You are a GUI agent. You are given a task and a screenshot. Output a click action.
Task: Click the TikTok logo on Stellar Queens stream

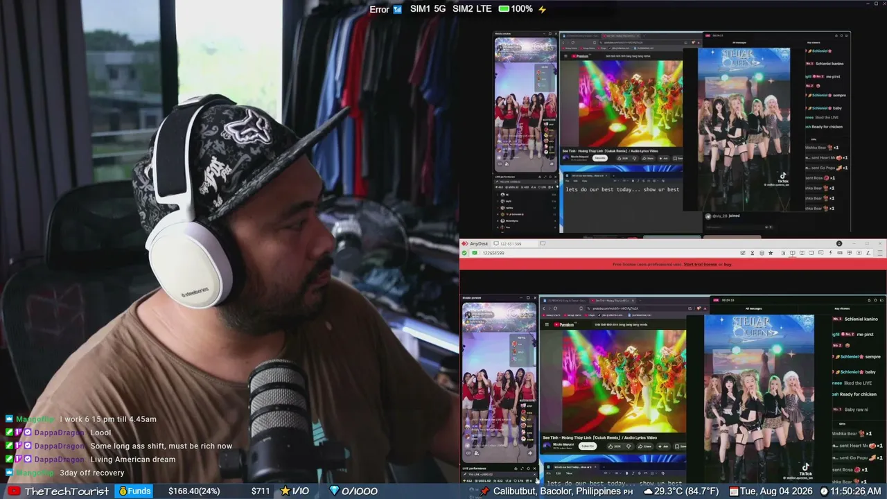click(805, 470)
